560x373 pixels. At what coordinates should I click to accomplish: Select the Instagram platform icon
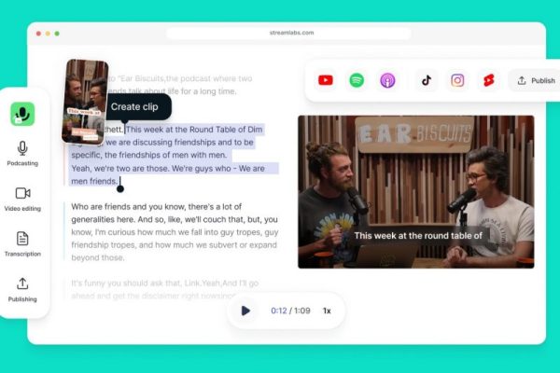click(x=457, y=80)
